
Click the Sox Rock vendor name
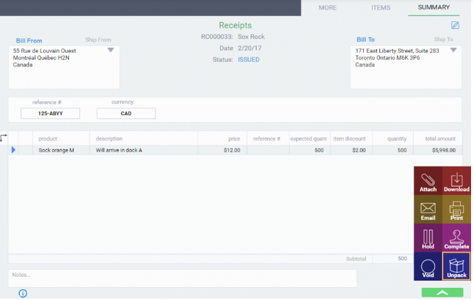point(252,37)
